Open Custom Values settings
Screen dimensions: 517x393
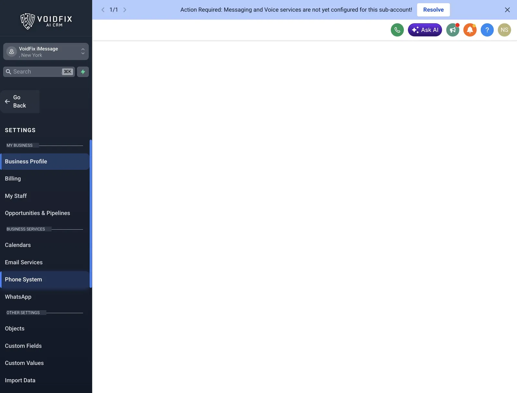tap(45, 363)
